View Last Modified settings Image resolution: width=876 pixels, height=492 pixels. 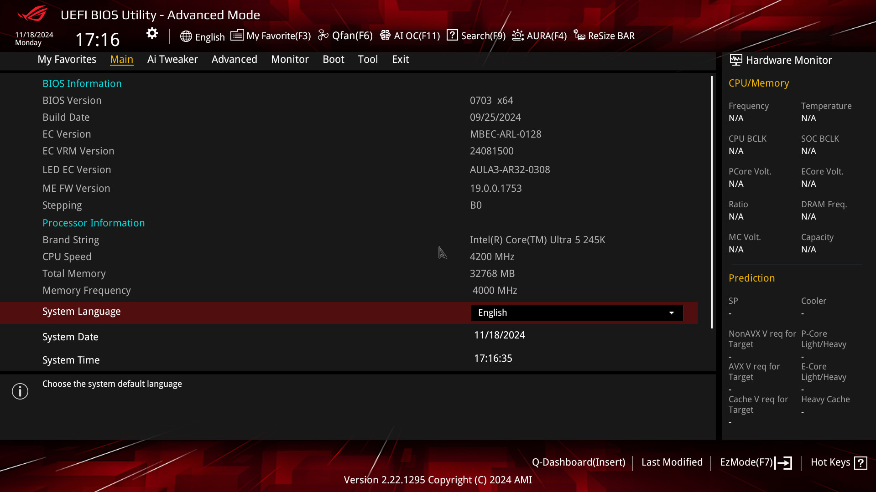(x=672, y=462)
